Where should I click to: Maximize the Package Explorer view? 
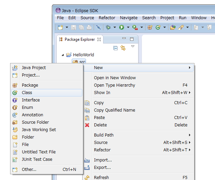tap(132, 39)
